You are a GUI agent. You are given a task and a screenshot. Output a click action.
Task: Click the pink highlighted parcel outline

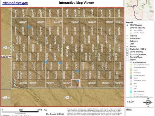(75, 83)
